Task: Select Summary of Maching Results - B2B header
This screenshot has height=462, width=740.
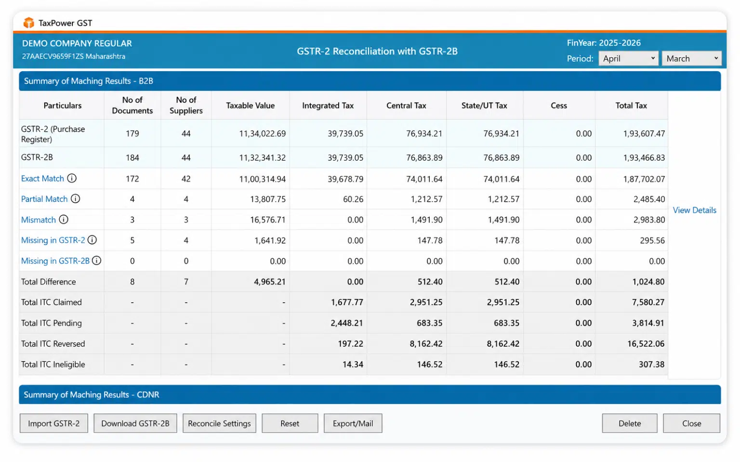Action: (370, 81)
